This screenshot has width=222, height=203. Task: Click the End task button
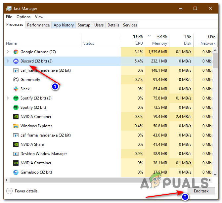tap(201, 191)
